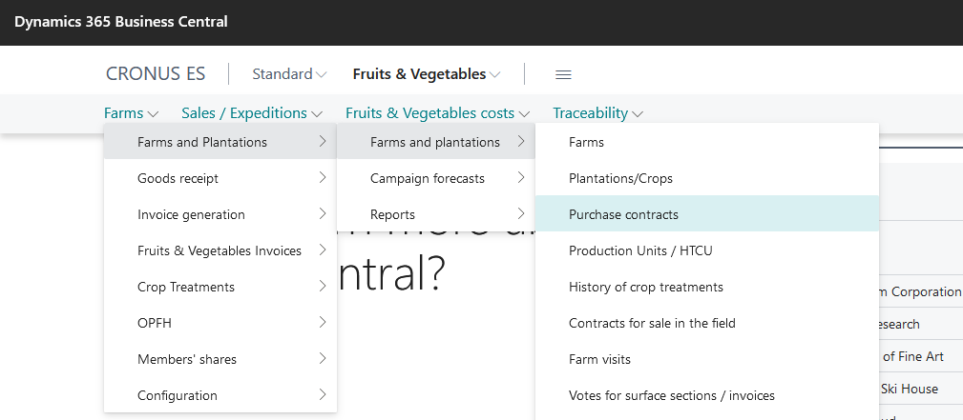Open the Standard profile dropdown
The width and height of the screenshot is (963, 420).
(289, 74)
